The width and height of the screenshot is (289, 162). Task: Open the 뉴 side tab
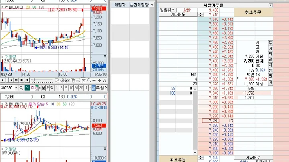click(x=270, y=70)
